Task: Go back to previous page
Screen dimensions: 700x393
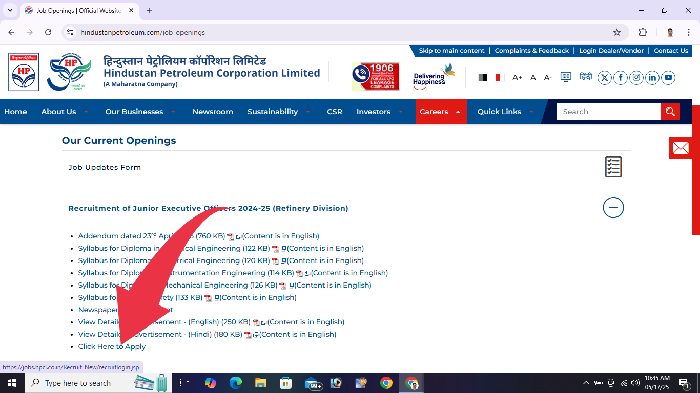Action: (11, 32)
